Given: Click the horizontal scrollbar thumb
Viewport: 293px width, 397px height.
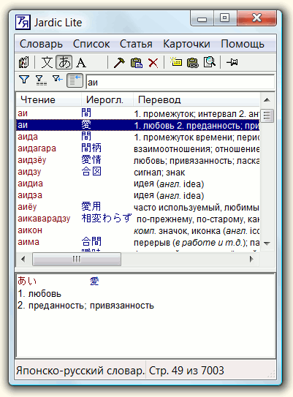Looking at the screenshot, I should coord(77,259).
